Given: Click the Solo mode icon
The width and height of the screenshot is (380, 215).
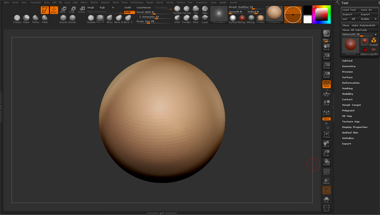Looking at the screenshot, I should pos(326,199).
